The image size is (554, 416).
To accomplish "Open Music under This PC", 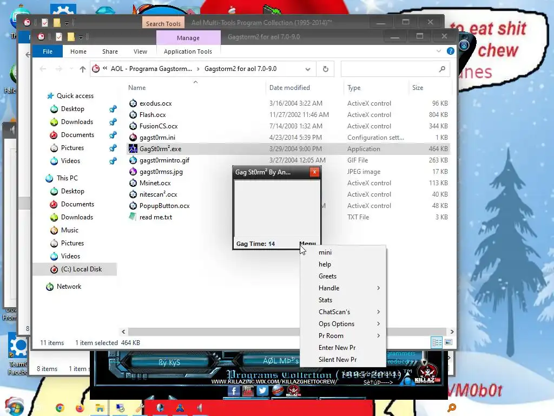I will (x=69, y=230).
